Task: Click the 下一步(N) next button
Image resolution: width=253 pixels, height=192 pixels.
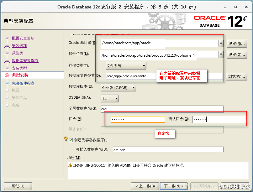Action: tap(174, 186)
